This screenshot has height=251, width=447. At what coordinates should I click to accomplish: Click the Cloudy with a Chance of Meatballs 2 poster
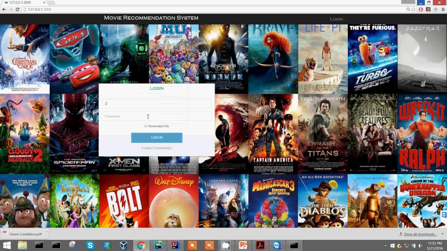point(25,134)
